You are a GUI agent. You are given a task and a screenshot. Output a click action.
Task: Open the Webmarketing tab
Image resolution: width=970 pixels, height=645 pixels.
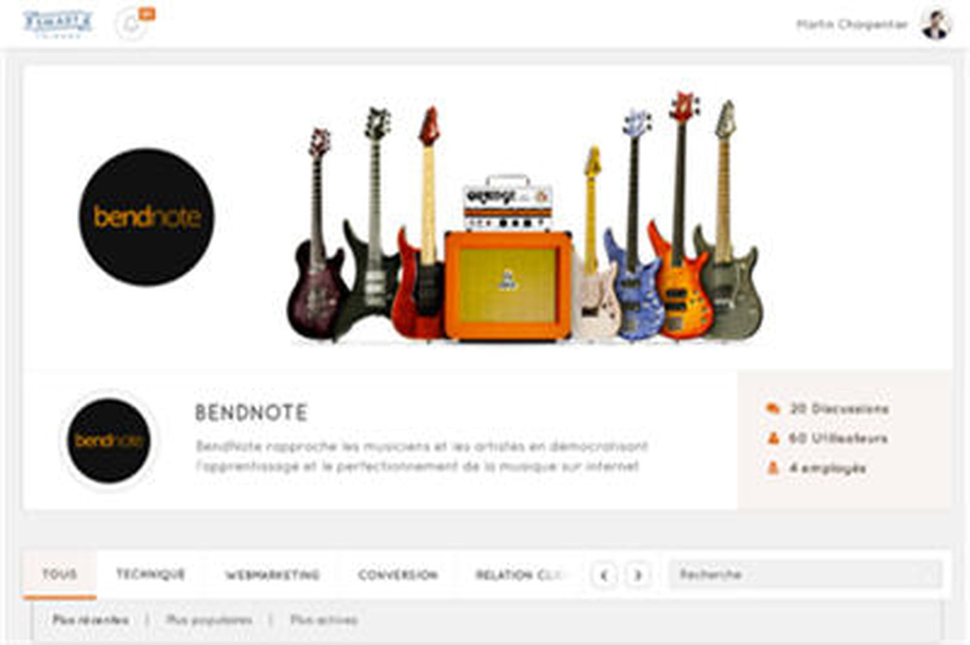tap(272, 575)
